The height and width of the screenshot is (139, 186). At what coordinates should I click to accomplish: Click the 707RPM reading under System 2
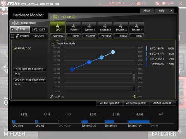coord(105,36)
